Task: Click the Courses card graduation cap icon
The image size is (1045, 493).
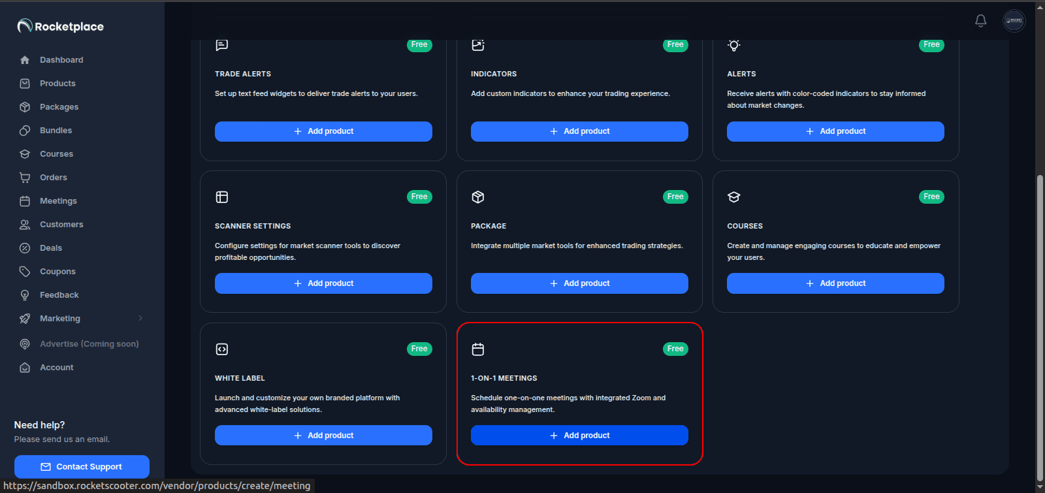Action: click(734, 197)
